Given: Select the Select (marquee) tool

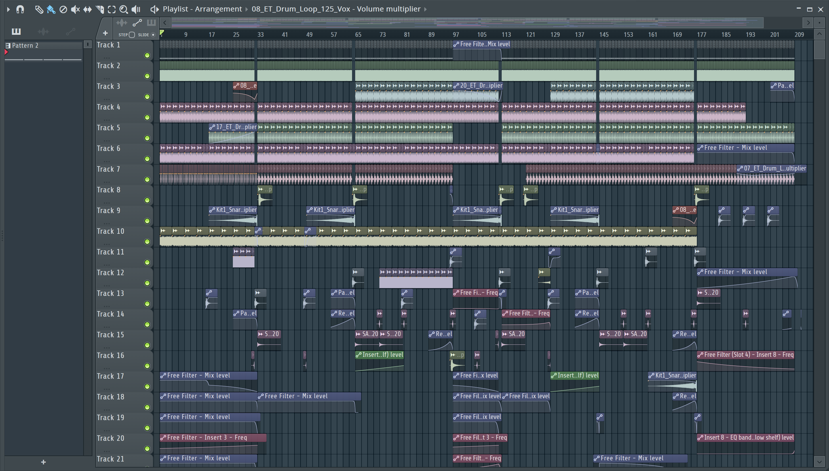Looking at the screenshot, I should click(112, 9).
